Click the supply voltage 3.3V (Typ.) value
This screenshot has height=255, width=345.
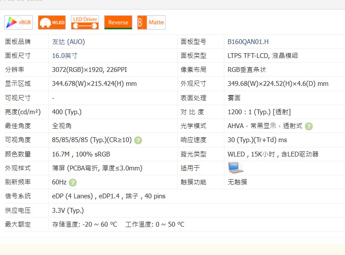pyautogui.click(x=68, y=211)
